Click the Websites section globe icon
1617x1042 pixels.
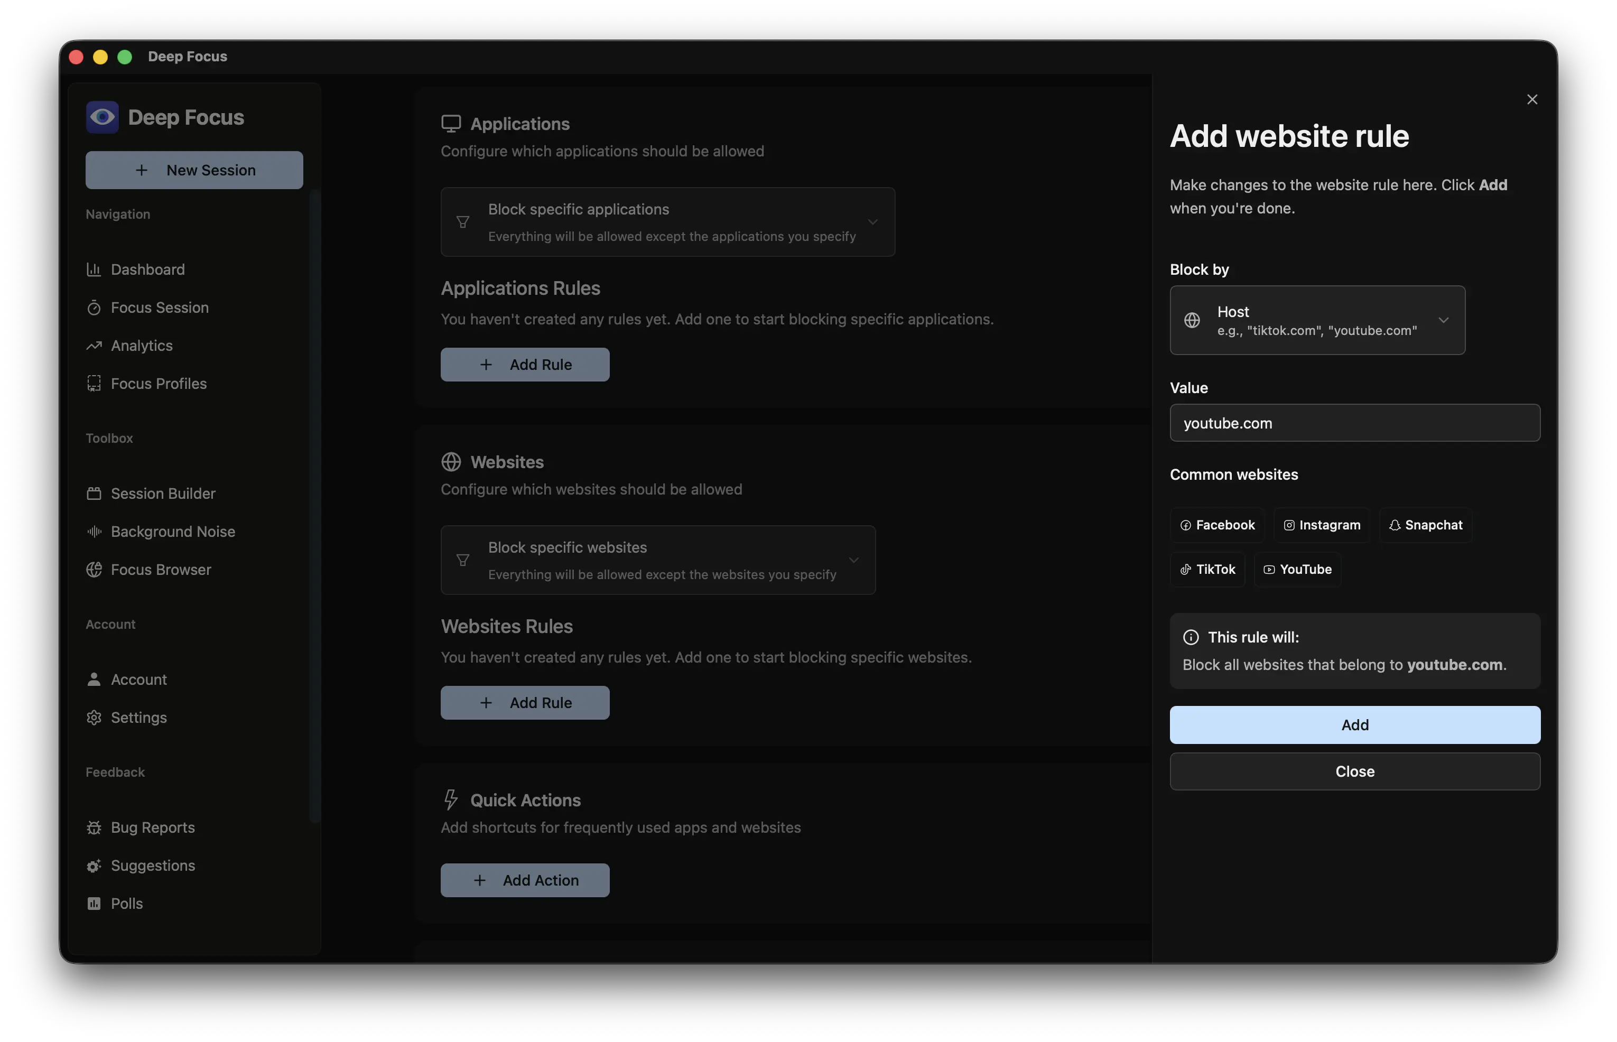tap(451, 462)
